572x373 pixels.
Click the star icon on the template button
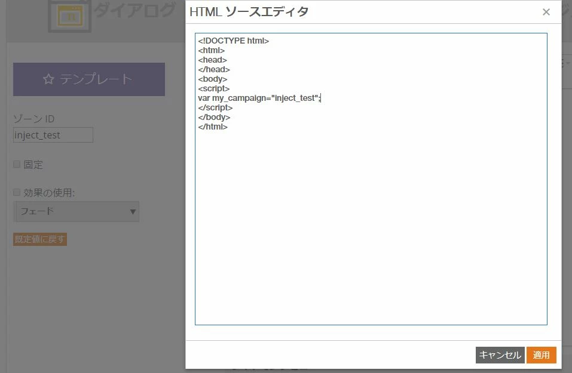[x=48, y=79]
